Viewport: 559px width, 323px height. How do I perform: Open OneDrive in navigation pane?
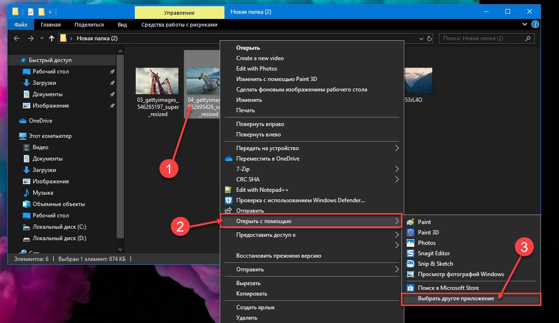pyautogui.click(x=40, y=121)
